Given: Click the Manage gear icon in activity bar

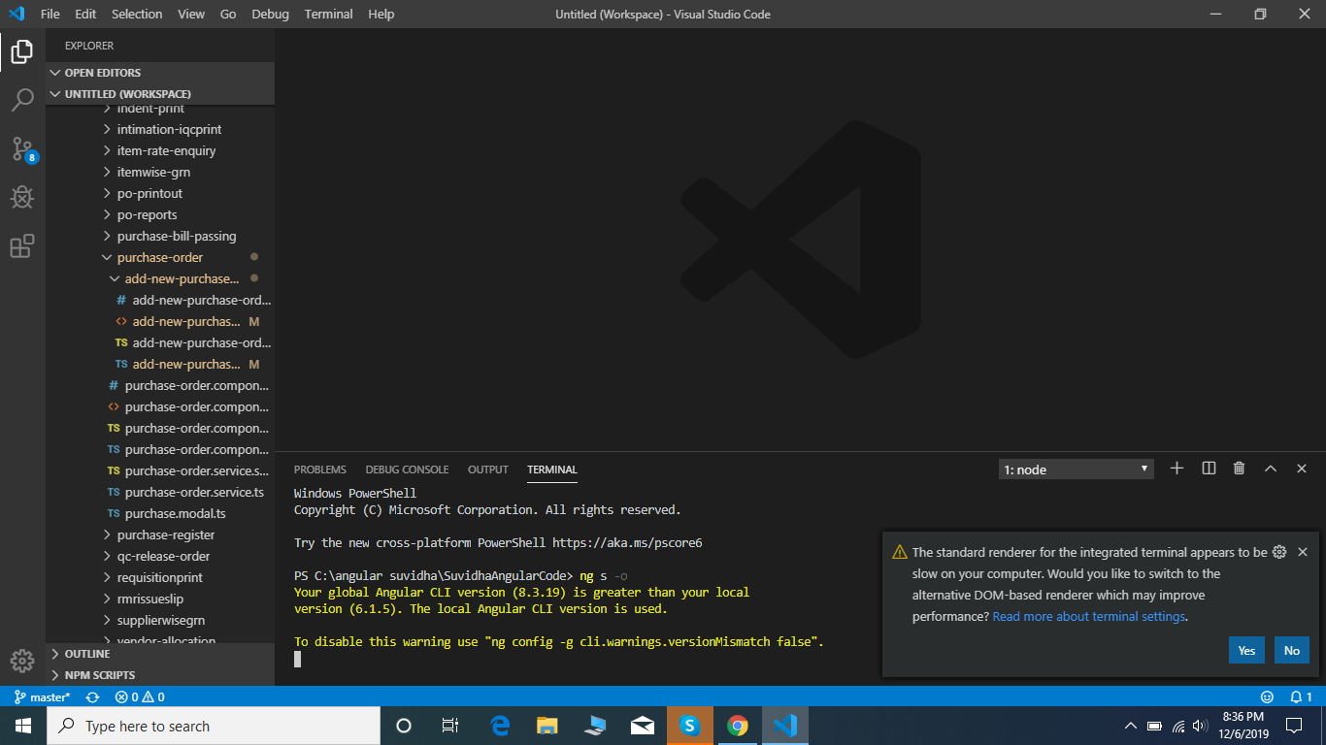Looking at the screenshot, I should tap(22, 661).
